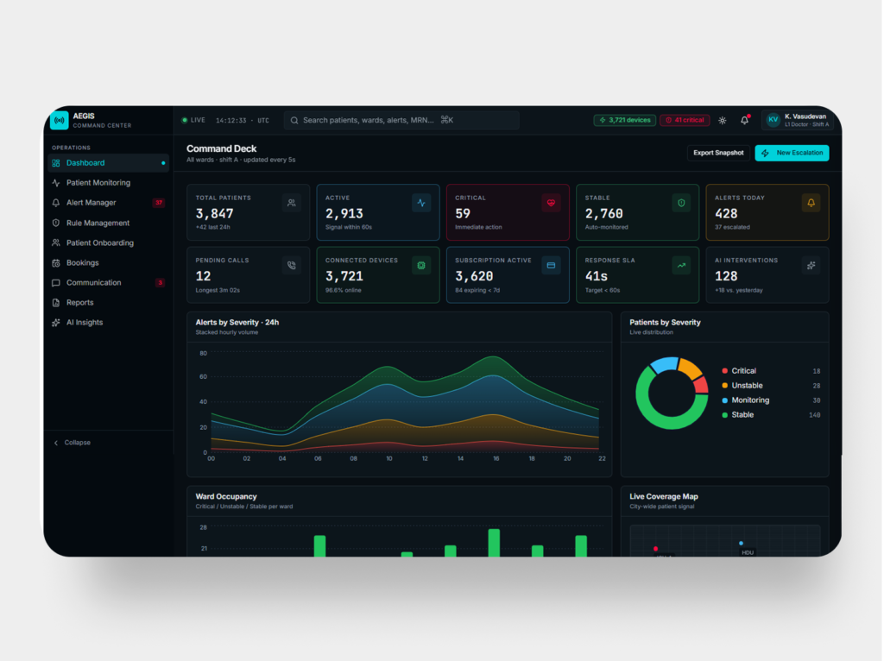This screenshot has height=661, width=884.
Task: Click the Stable shield icon
Action: coord(681,203)
